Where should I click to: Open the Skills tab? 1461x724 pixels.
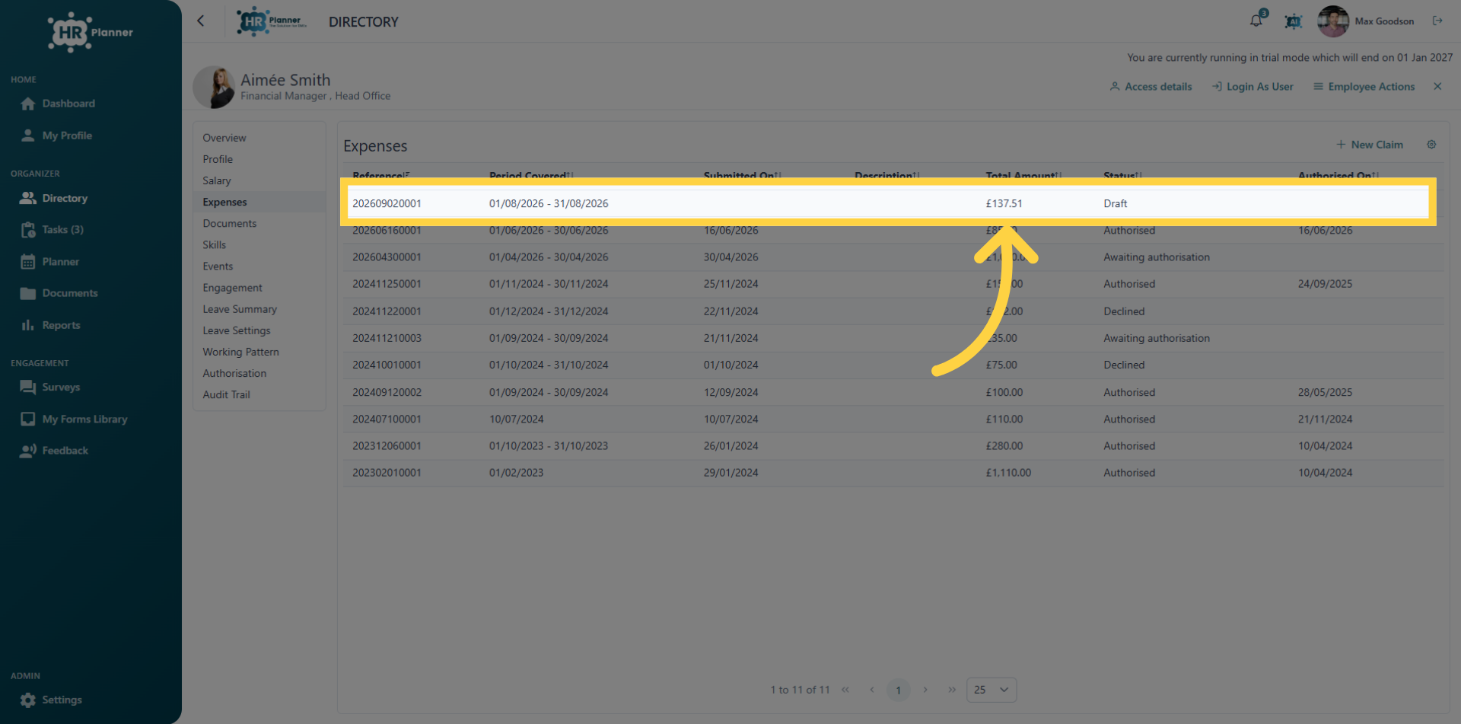215,244
